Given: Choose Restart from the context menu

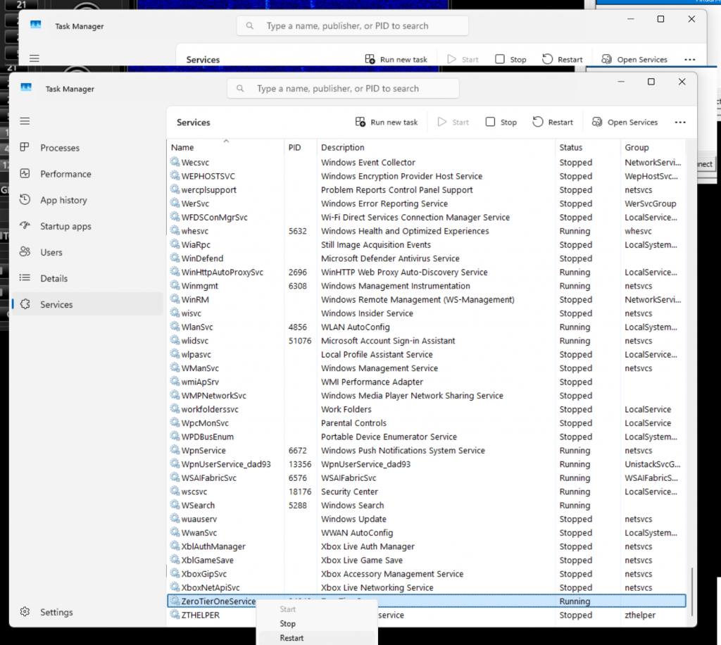Looking at the screenshot, I should (291, 638).
